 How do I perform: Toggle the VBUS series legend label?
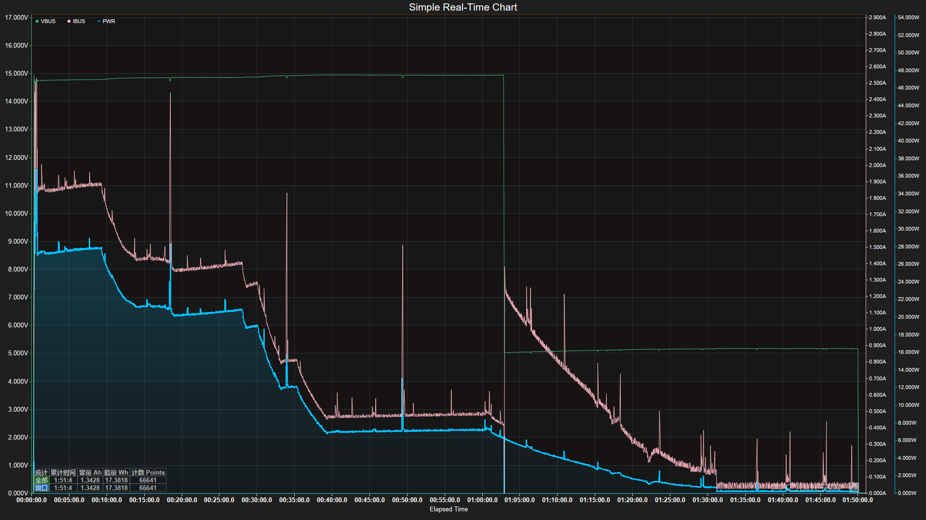point(48,22)
